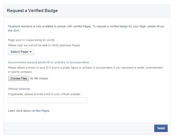Click 'Government-issued photo ID or articles of incorporation' label
Viewport: 174px width, 138px height.
tap(49, 62)
